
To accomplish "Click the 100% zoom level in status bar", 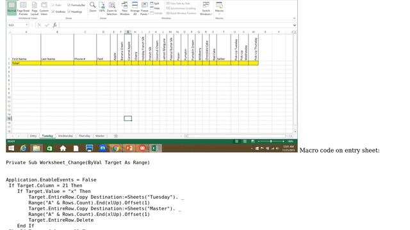I will 290,141.
